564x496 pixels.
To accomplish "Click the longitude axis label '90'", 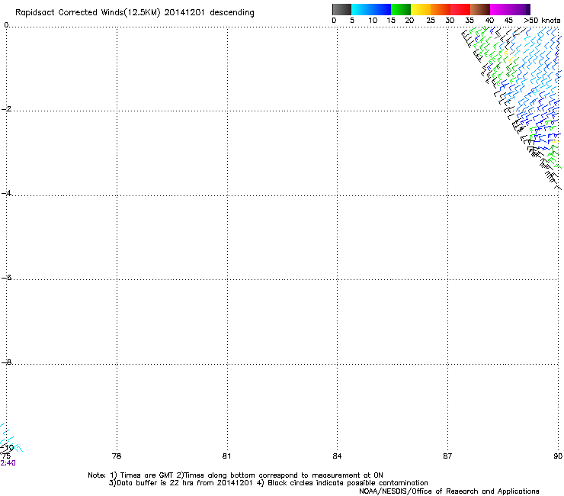I will point(558,456).
